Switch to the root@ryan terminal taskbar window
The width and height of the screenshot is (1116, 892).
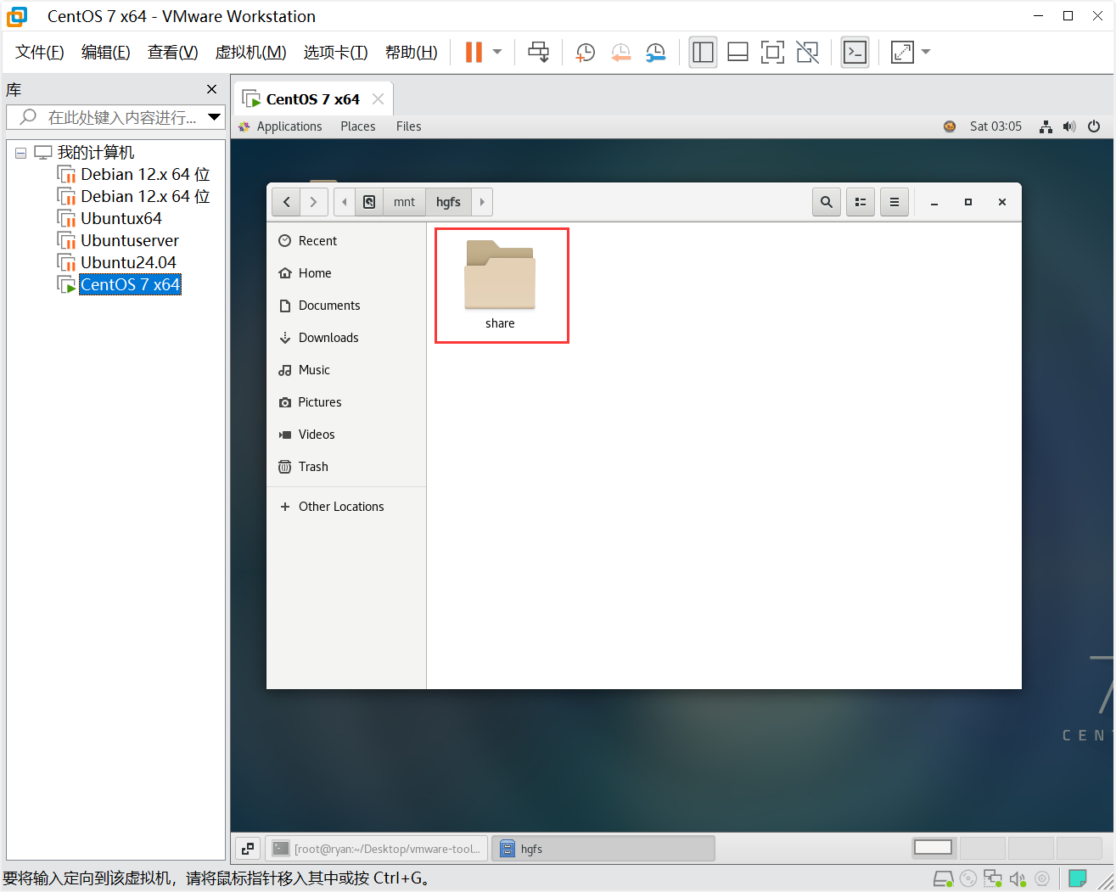click(377, 849)
